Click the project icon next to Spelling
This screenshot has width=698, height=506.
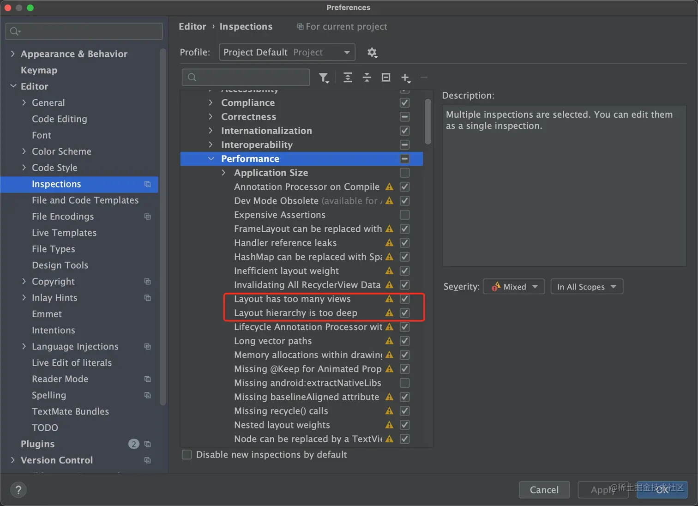[148, 395]
